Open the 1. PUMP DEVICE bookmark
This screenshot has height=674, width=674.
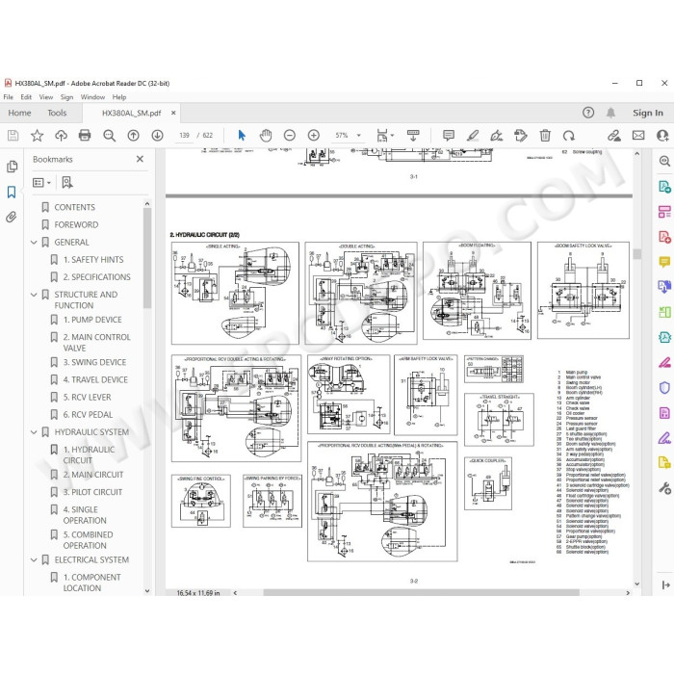[x=92, y=320]
